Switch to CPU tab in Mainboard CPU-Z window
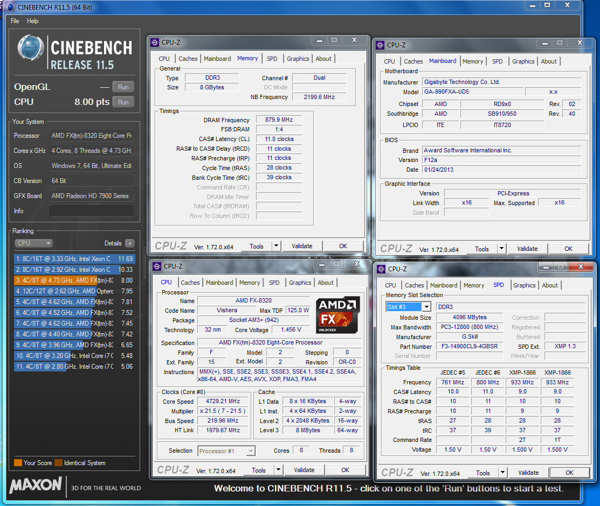 (389, 61)
